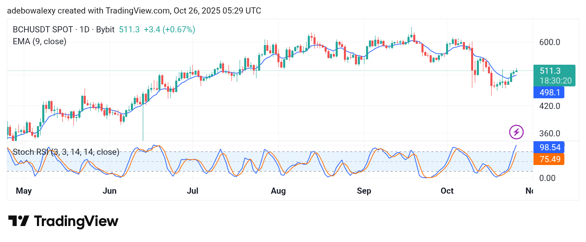
Task: Click the green 511.3 current price tag
Action: (x=553, y=71)
